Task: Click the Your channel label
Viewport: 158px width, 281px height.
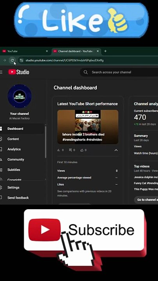Action: [x=20, y=114]
